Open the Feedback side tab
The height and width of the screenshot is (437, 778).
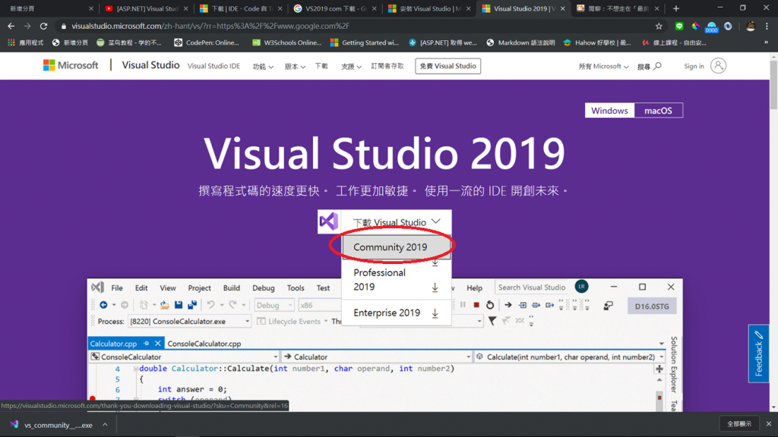(759, 354)
